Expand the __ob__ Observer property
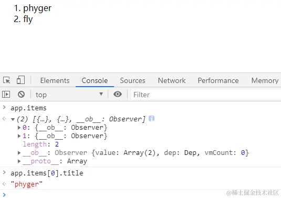The image size is (281, 198). [19, 153]
